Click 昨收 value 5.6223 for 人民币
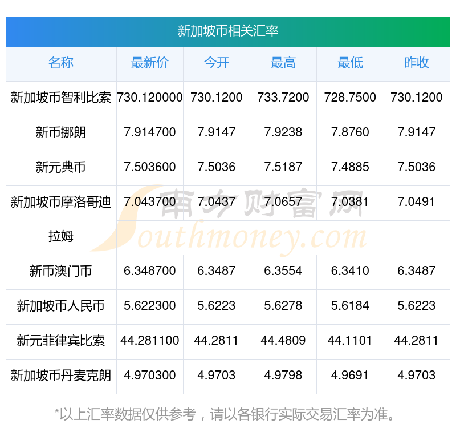The image size is (456, 432). [x=417, y=306]
